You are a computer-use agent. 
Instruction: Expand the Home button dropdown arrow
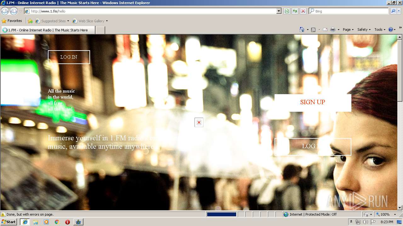tap(308, 30)
